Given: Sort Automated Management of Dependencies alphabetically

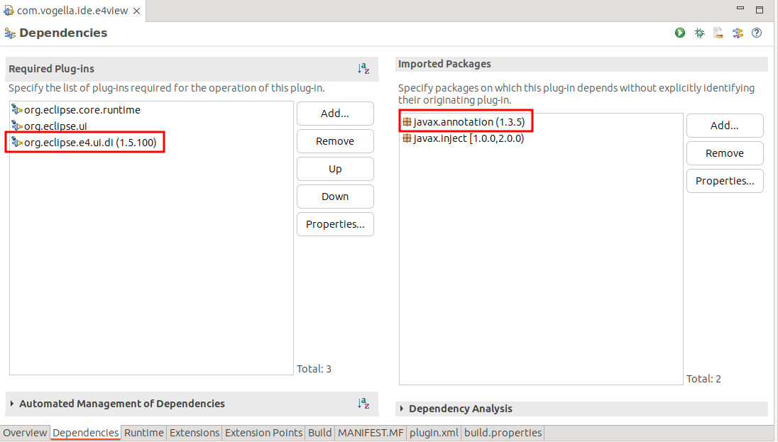Looking at the screenshot, I should tap(363, 403).
